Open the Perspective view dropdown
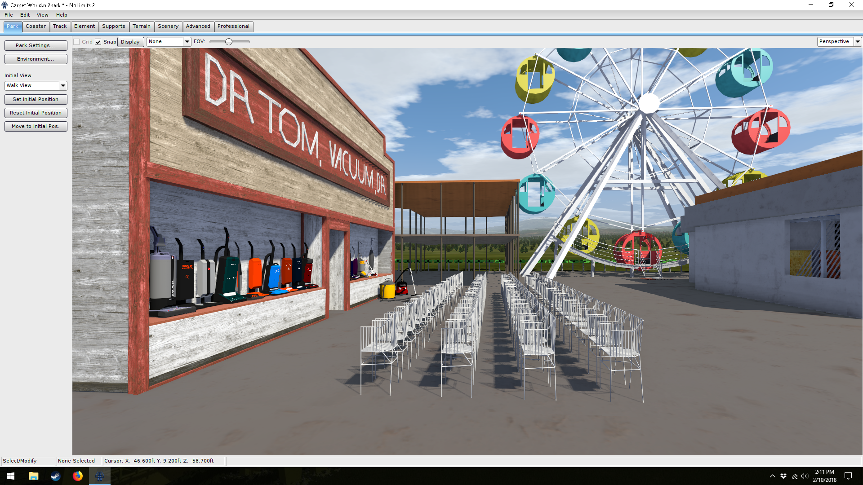The width and height of the screenshot is (863, 485). [x=858, y=41]
